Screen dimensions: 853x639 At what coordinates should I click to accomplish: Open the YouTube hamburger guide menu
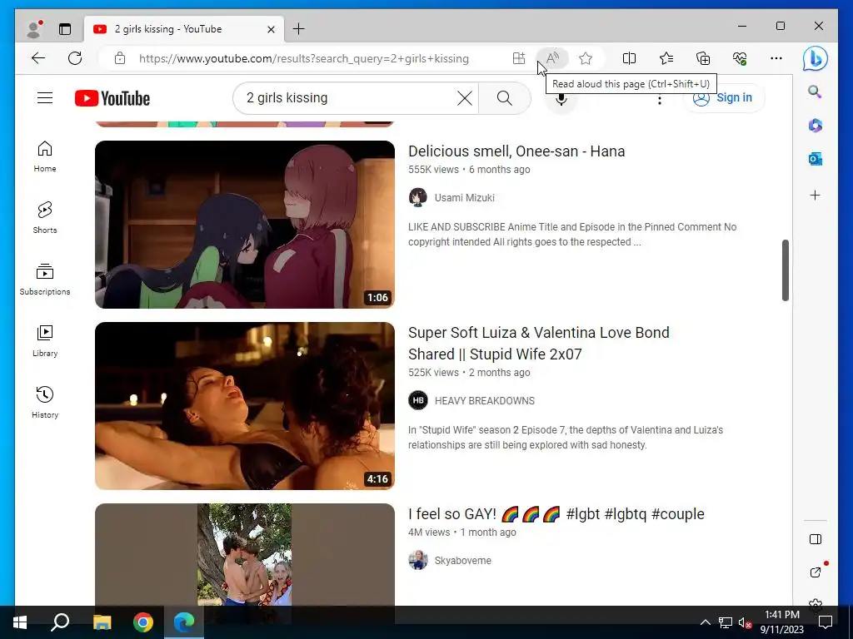(45, 98)
